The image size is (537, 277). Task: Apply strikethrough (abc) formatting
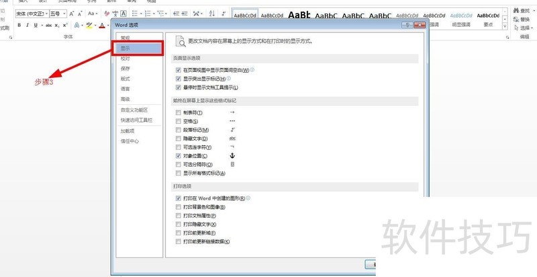pyautogui.click(x=49, y=25)
